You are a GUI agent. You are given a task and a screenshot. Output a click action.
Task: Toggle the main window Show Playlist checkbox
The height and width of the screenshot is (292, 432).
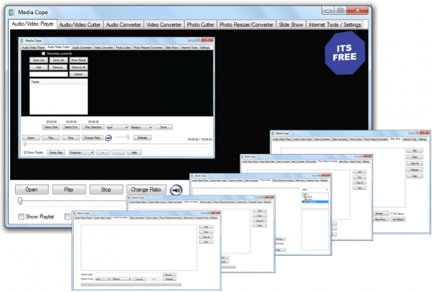click(x=21, y=217)
